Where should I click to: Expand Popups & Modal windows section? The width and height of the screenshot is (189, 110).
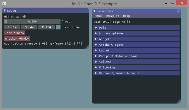(x=136, y=56)
